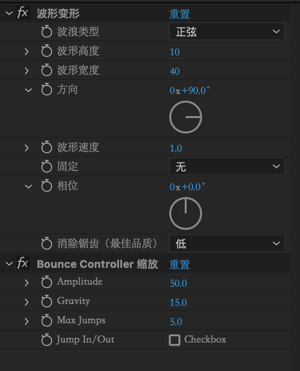Reset the Bounce Controller effect via 重置
This screenshot has width=300, height=371.
click(179, 264)
